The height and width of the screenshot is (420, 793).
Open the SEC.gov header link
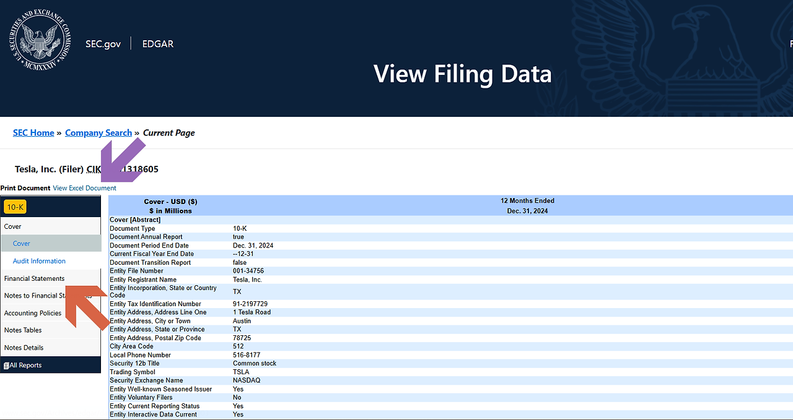click(103, 44)
